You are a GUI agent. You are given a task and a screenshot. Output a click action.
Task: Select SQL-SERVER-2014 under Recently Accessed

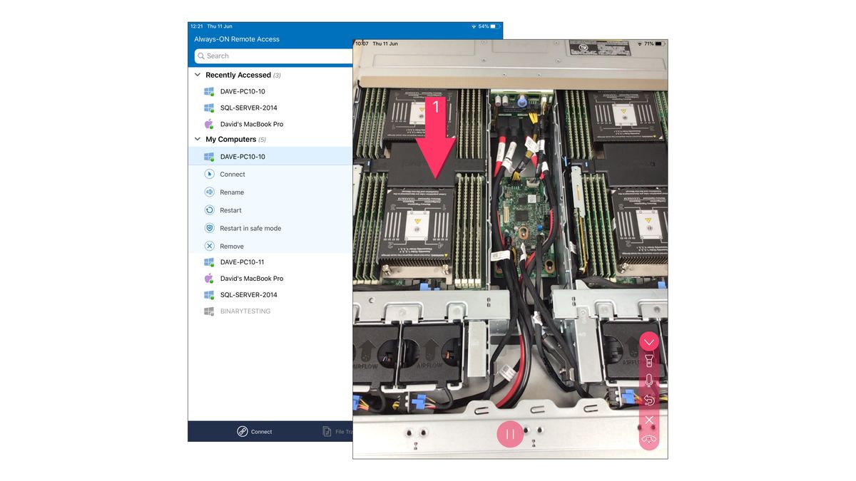[250, 108]
